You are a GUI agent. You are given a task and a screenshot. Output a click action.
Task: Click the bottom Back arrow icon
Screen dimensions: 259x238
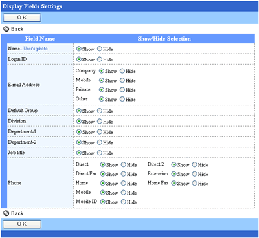6,213
